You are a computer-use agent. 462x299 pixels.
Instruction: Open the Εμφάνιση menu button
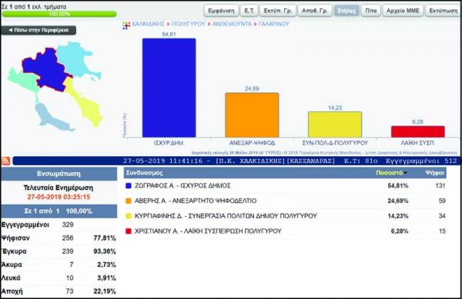(x=221, y=11)
